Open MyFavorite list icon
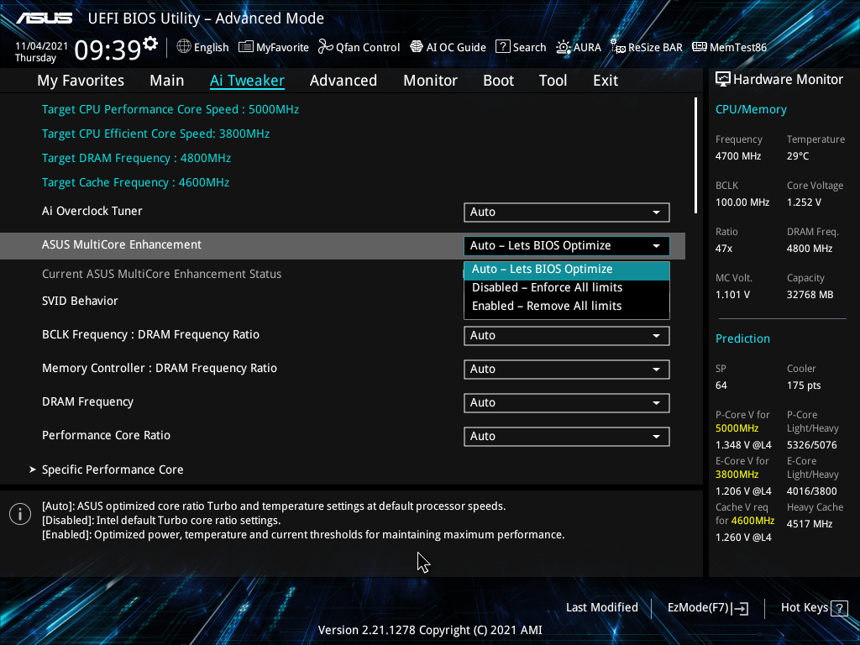This screenshot has width=860, height=645. click(246, 47)
